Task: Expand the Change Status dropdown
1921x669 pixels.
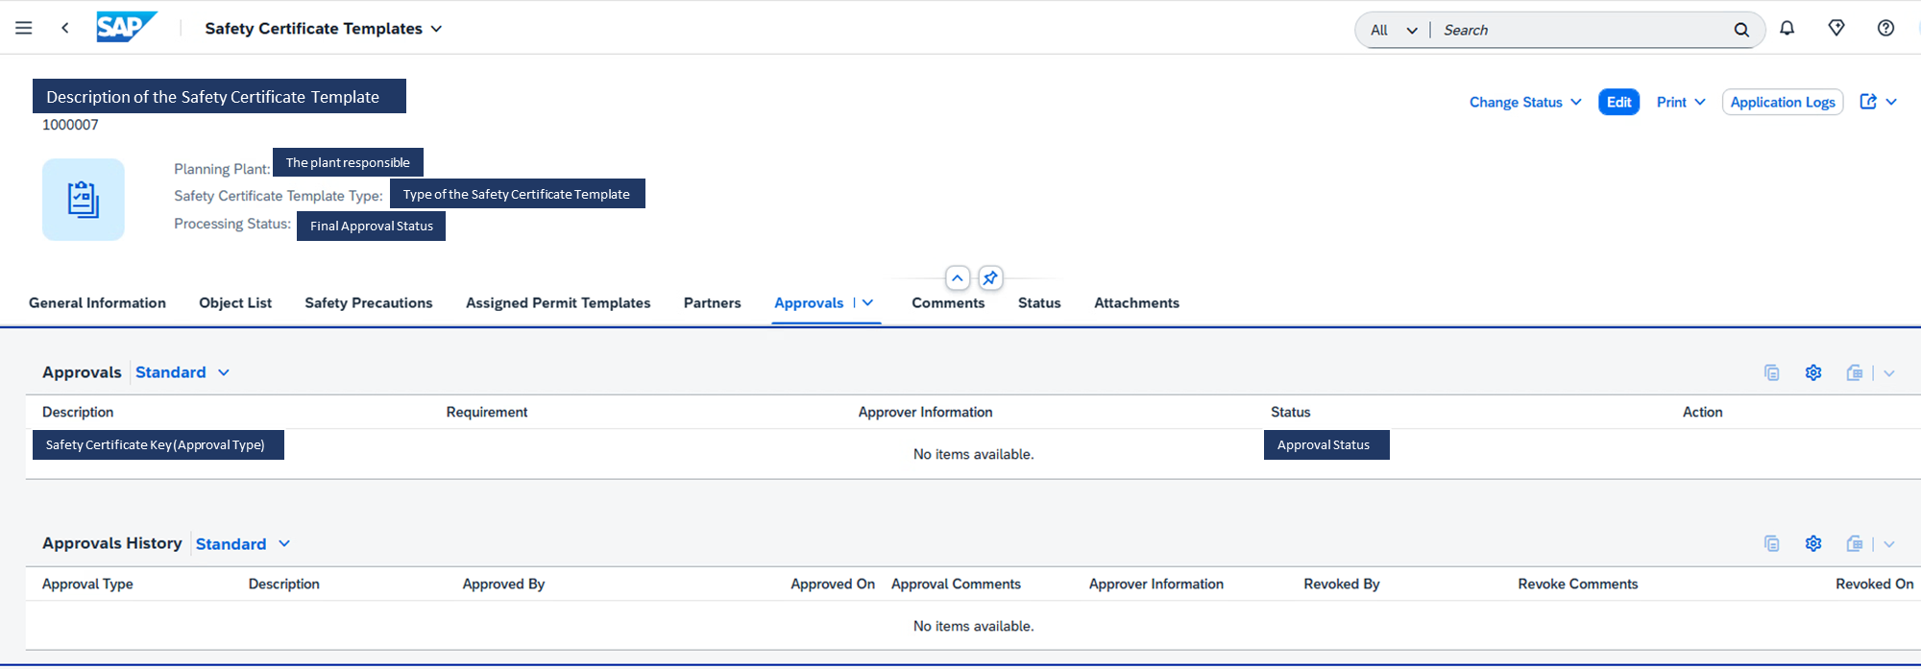Action: [x=1525, y=103]
